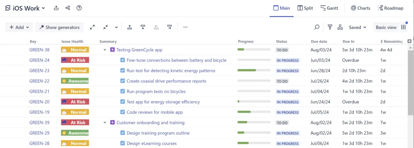Open the Saved dropdown
Viewport: 414px width, 148px height.
[358, 27]
